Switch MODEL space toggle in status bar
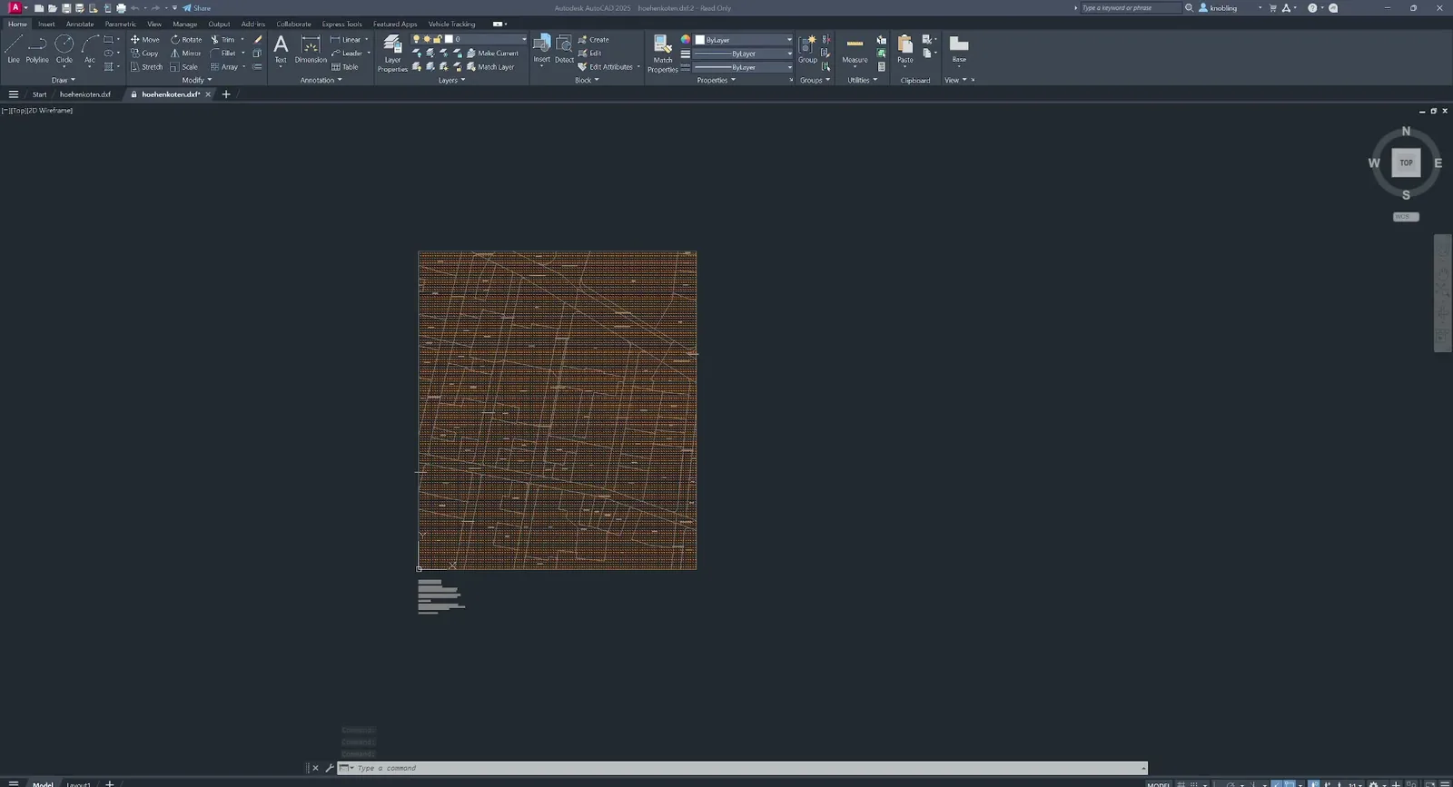1453x787 pixels. coord(1158,784)
